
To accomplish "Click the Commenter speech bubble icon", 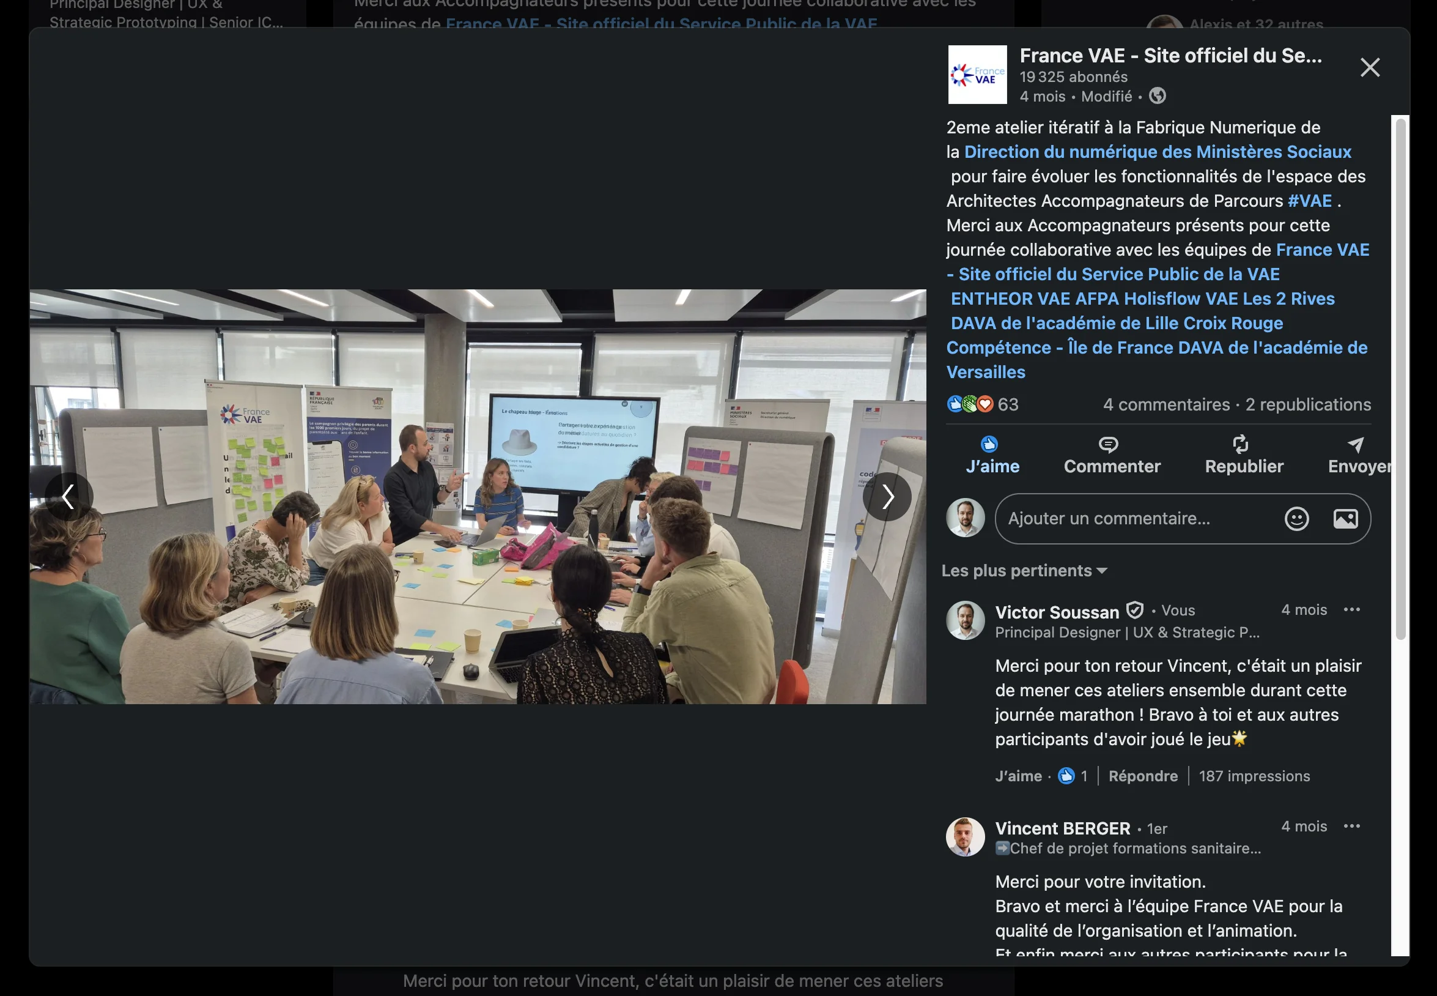I will tap(1108, 444).
